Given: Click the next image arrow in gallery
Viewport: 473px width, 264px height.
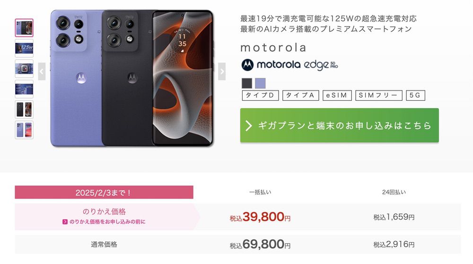Looking at the screenshot, I should [x=222, y=71].
